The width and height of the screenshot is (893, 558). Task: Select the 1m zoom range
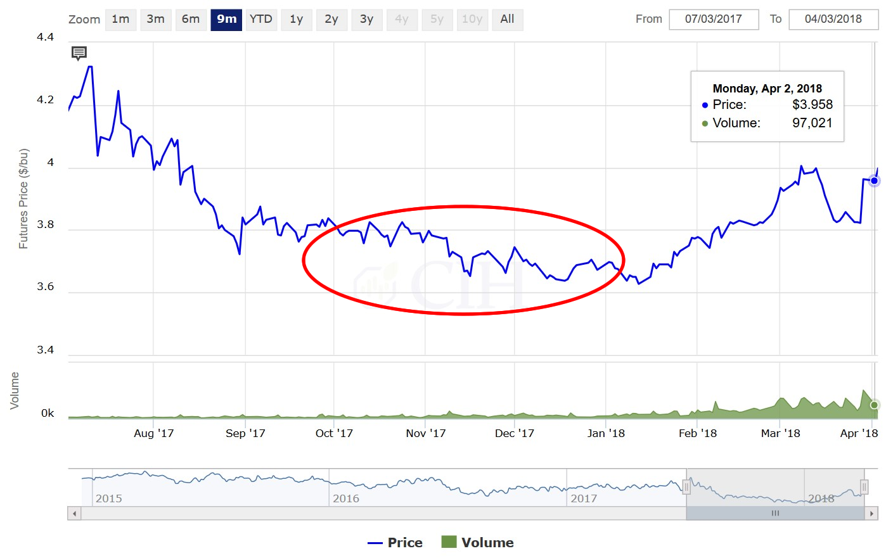point(120,19)
